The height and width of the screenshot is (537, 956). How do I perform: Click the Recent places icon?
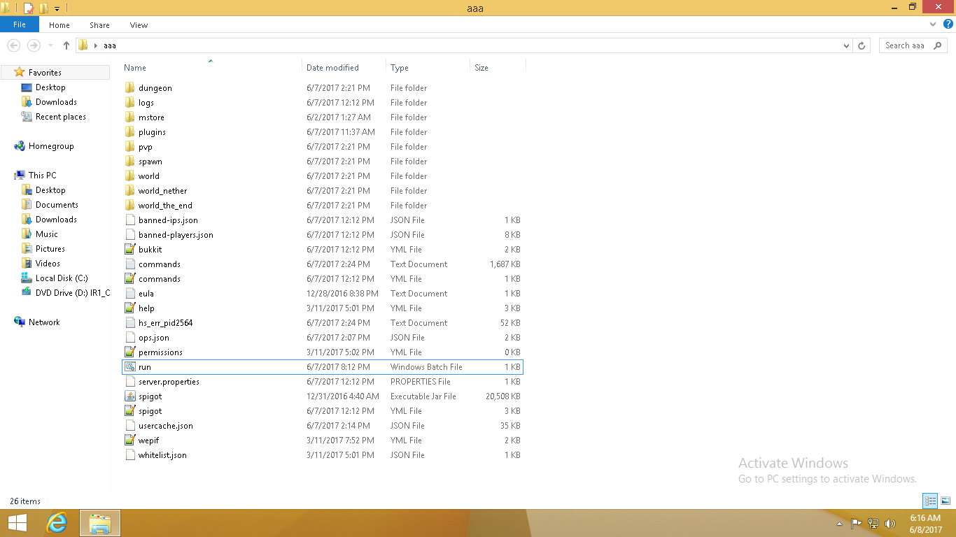point(27,117)
